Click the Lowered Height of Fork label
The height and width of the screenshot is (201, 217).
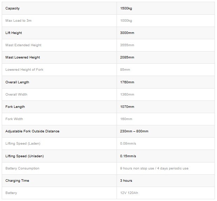click(24, 70)
